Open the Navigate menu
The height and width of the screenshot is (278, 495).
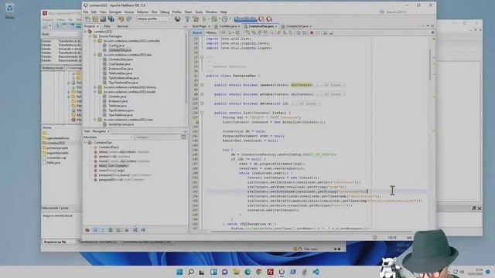pos(115,12)
